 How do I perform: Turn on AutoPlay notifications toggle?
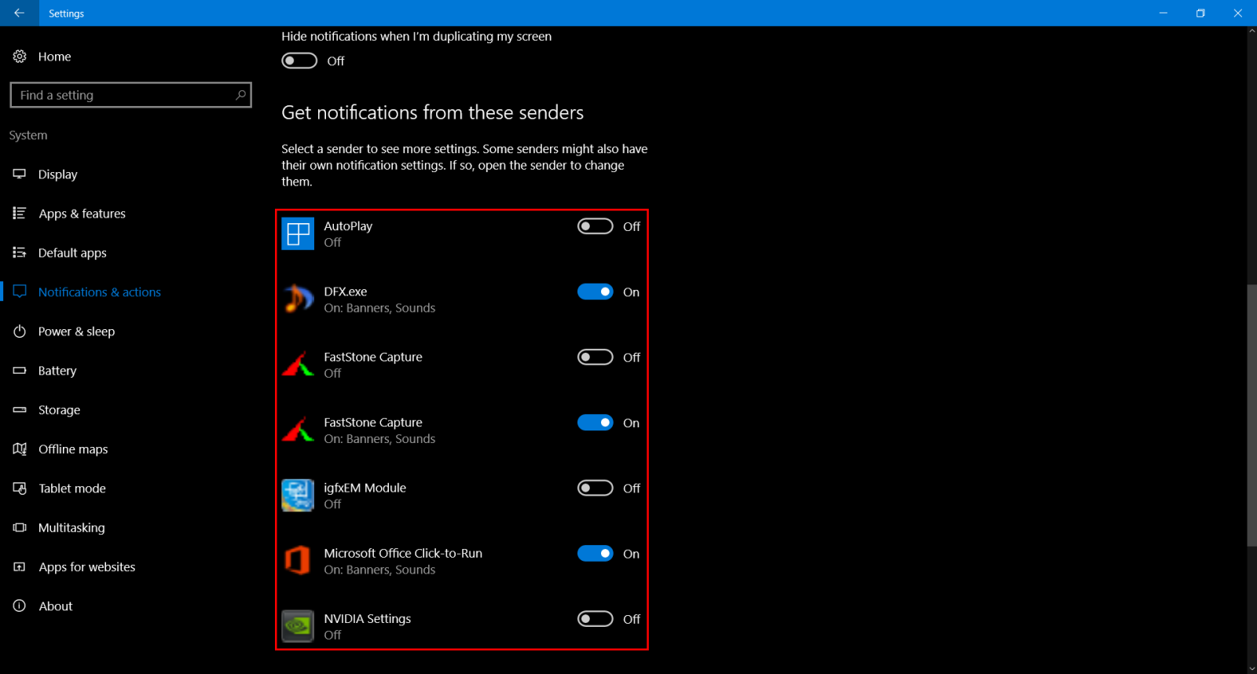(x=595, y=226)
